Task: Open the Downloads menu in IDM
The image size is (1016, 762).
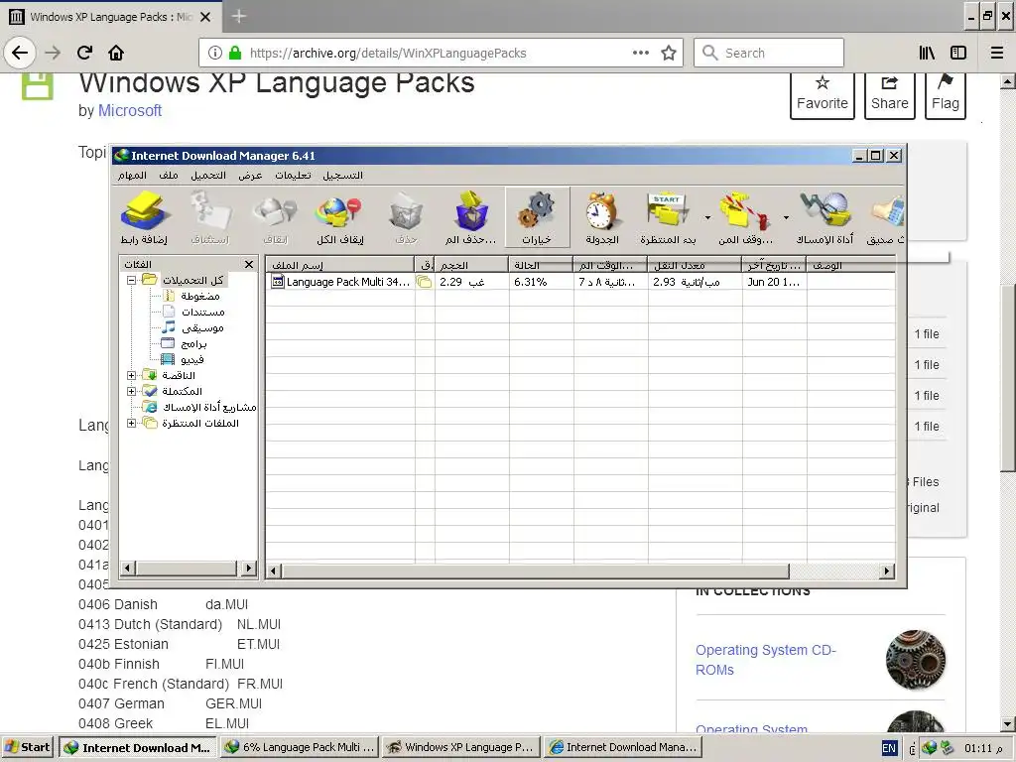Action: (x=208, y=176)
